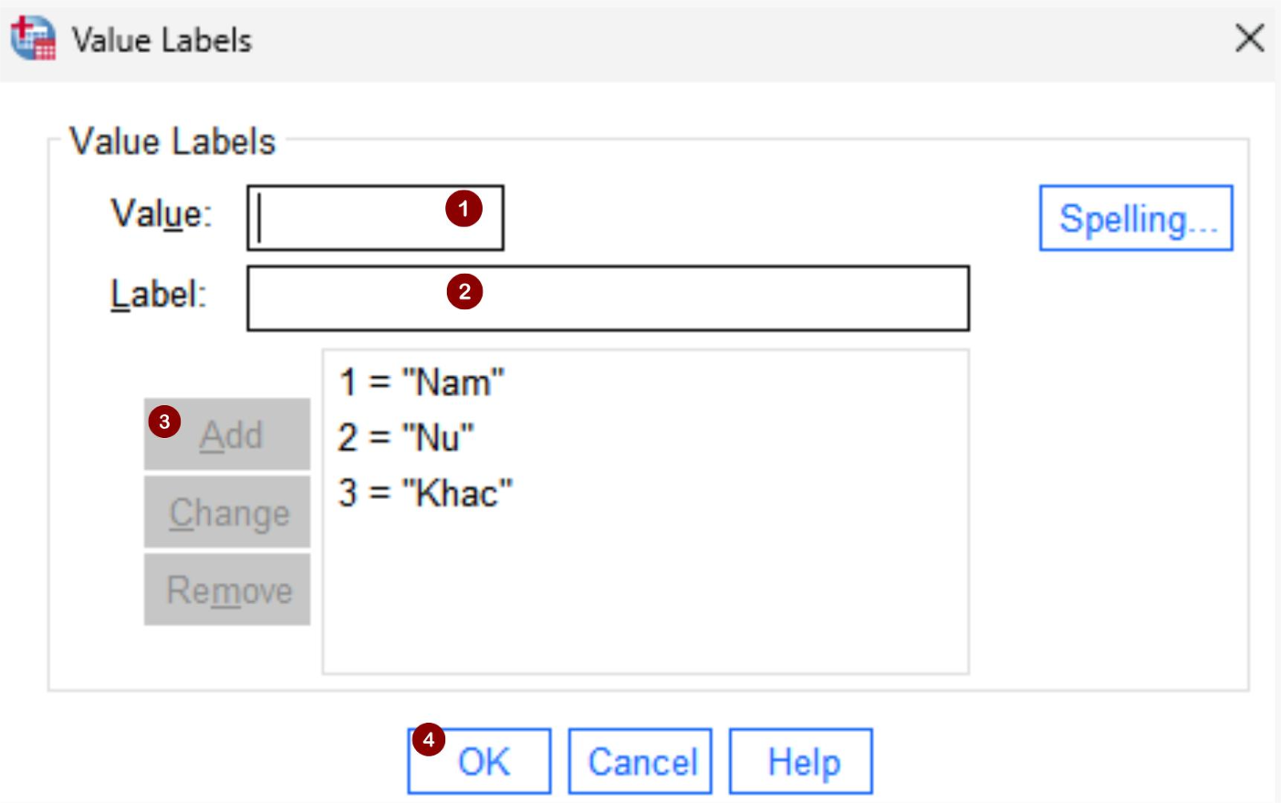The image size is (1281, 803).
Task: Open Help for Value Labels
Action: (x=801, y=761)
